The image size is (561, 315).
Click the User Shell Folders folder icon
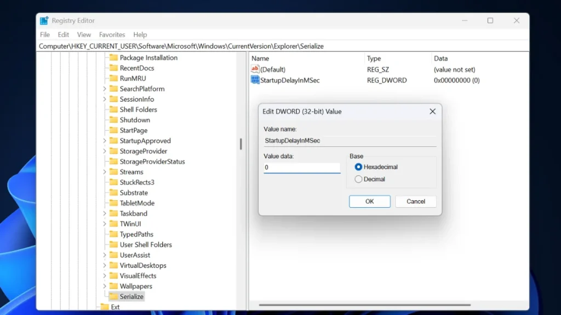pyautogui.click(x=113, y=244)
